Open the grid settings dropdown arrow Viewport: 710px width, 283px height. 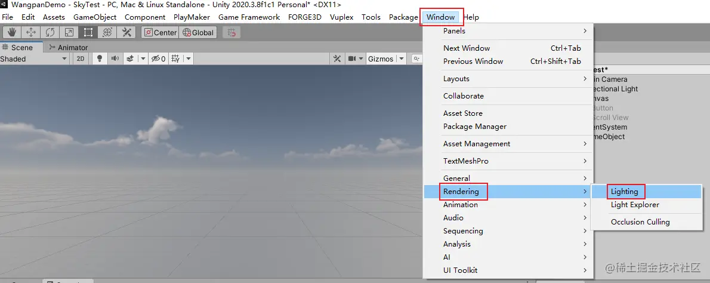[189, 59]
